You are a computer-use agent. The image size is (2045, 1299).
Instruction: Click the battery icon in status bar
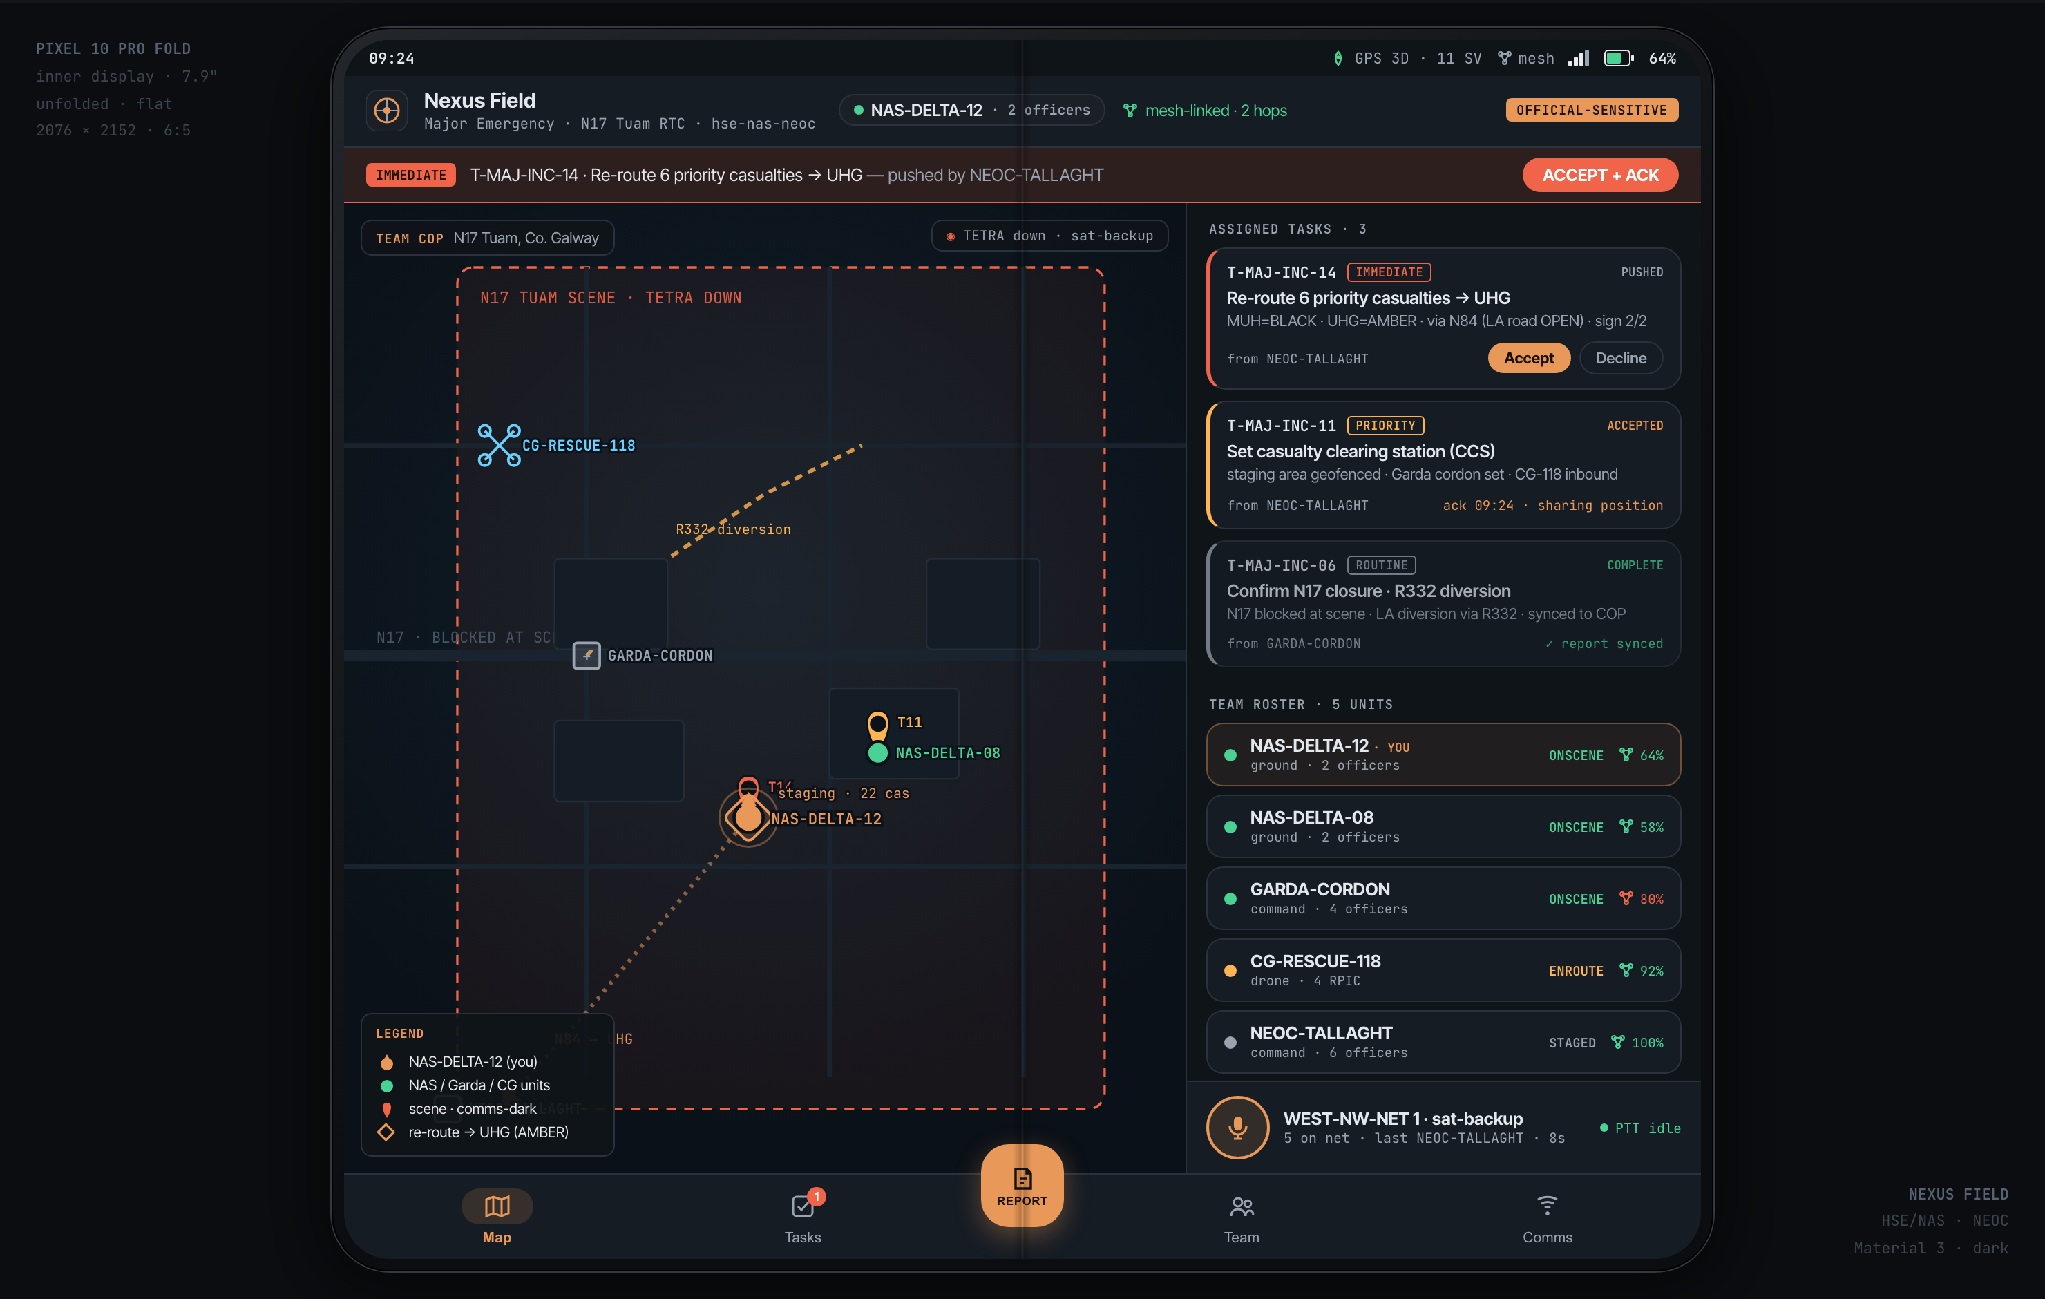(x=1619, y=58)
